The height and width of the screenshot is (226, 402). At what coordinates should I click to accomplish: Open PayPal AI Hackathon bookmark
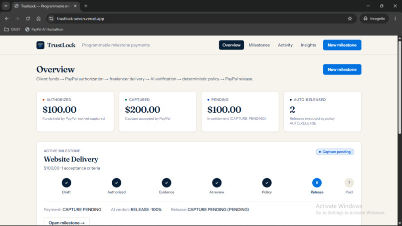pyautogui.click(x=44, y=29)
